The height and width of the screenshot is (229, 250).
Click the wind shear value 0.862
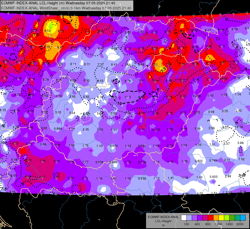(223, 79)
